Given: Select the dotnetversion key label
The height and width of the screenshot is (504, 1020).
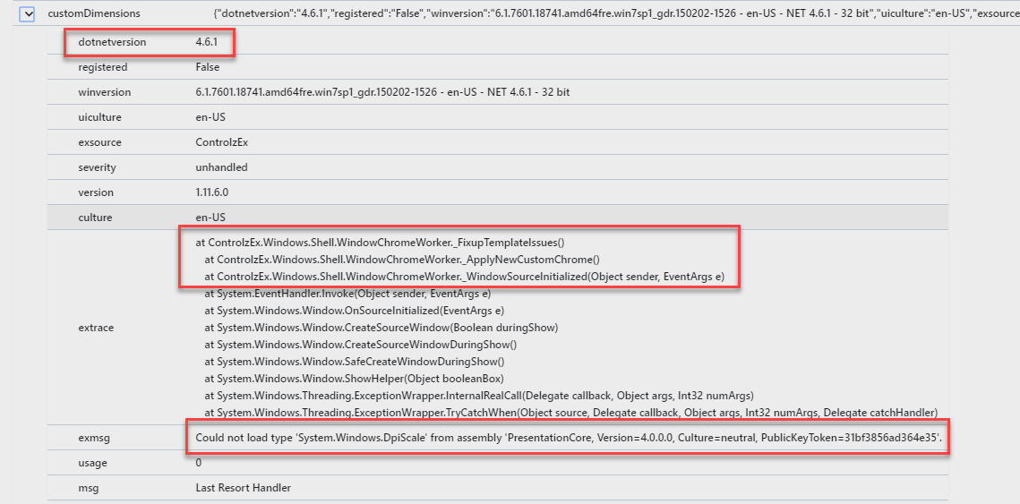Looking at the screenshot, I should [112, 42].
